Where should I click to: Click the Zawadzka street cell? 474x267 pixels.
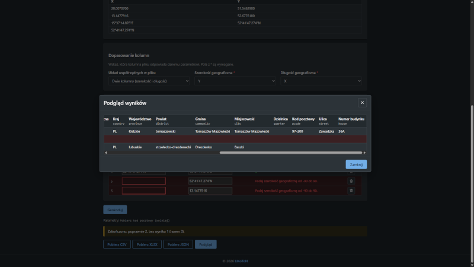point(326,131)
